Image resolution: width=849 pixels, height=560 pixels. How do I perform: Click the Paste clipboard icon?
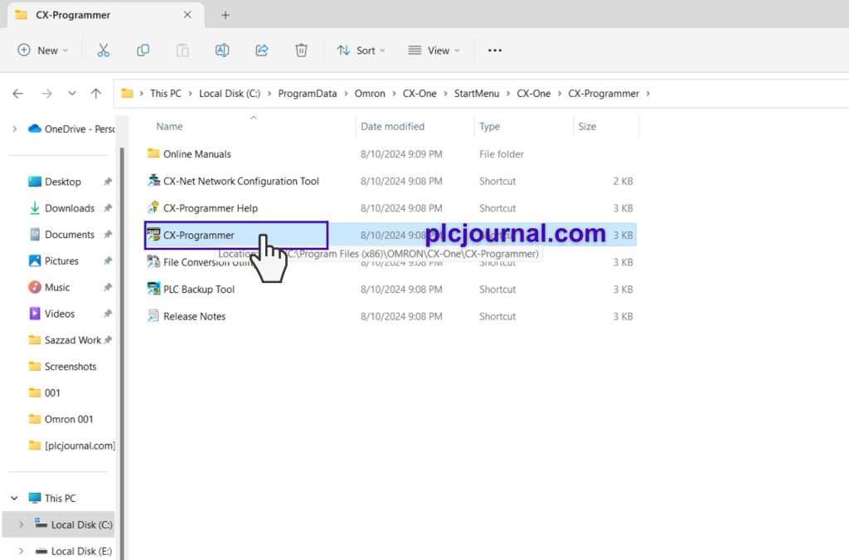tap(182, 51)
